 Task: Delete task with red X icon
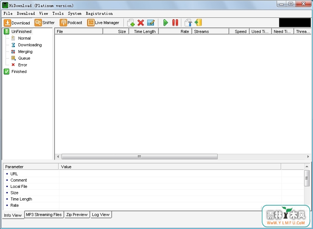click(141, 23)
